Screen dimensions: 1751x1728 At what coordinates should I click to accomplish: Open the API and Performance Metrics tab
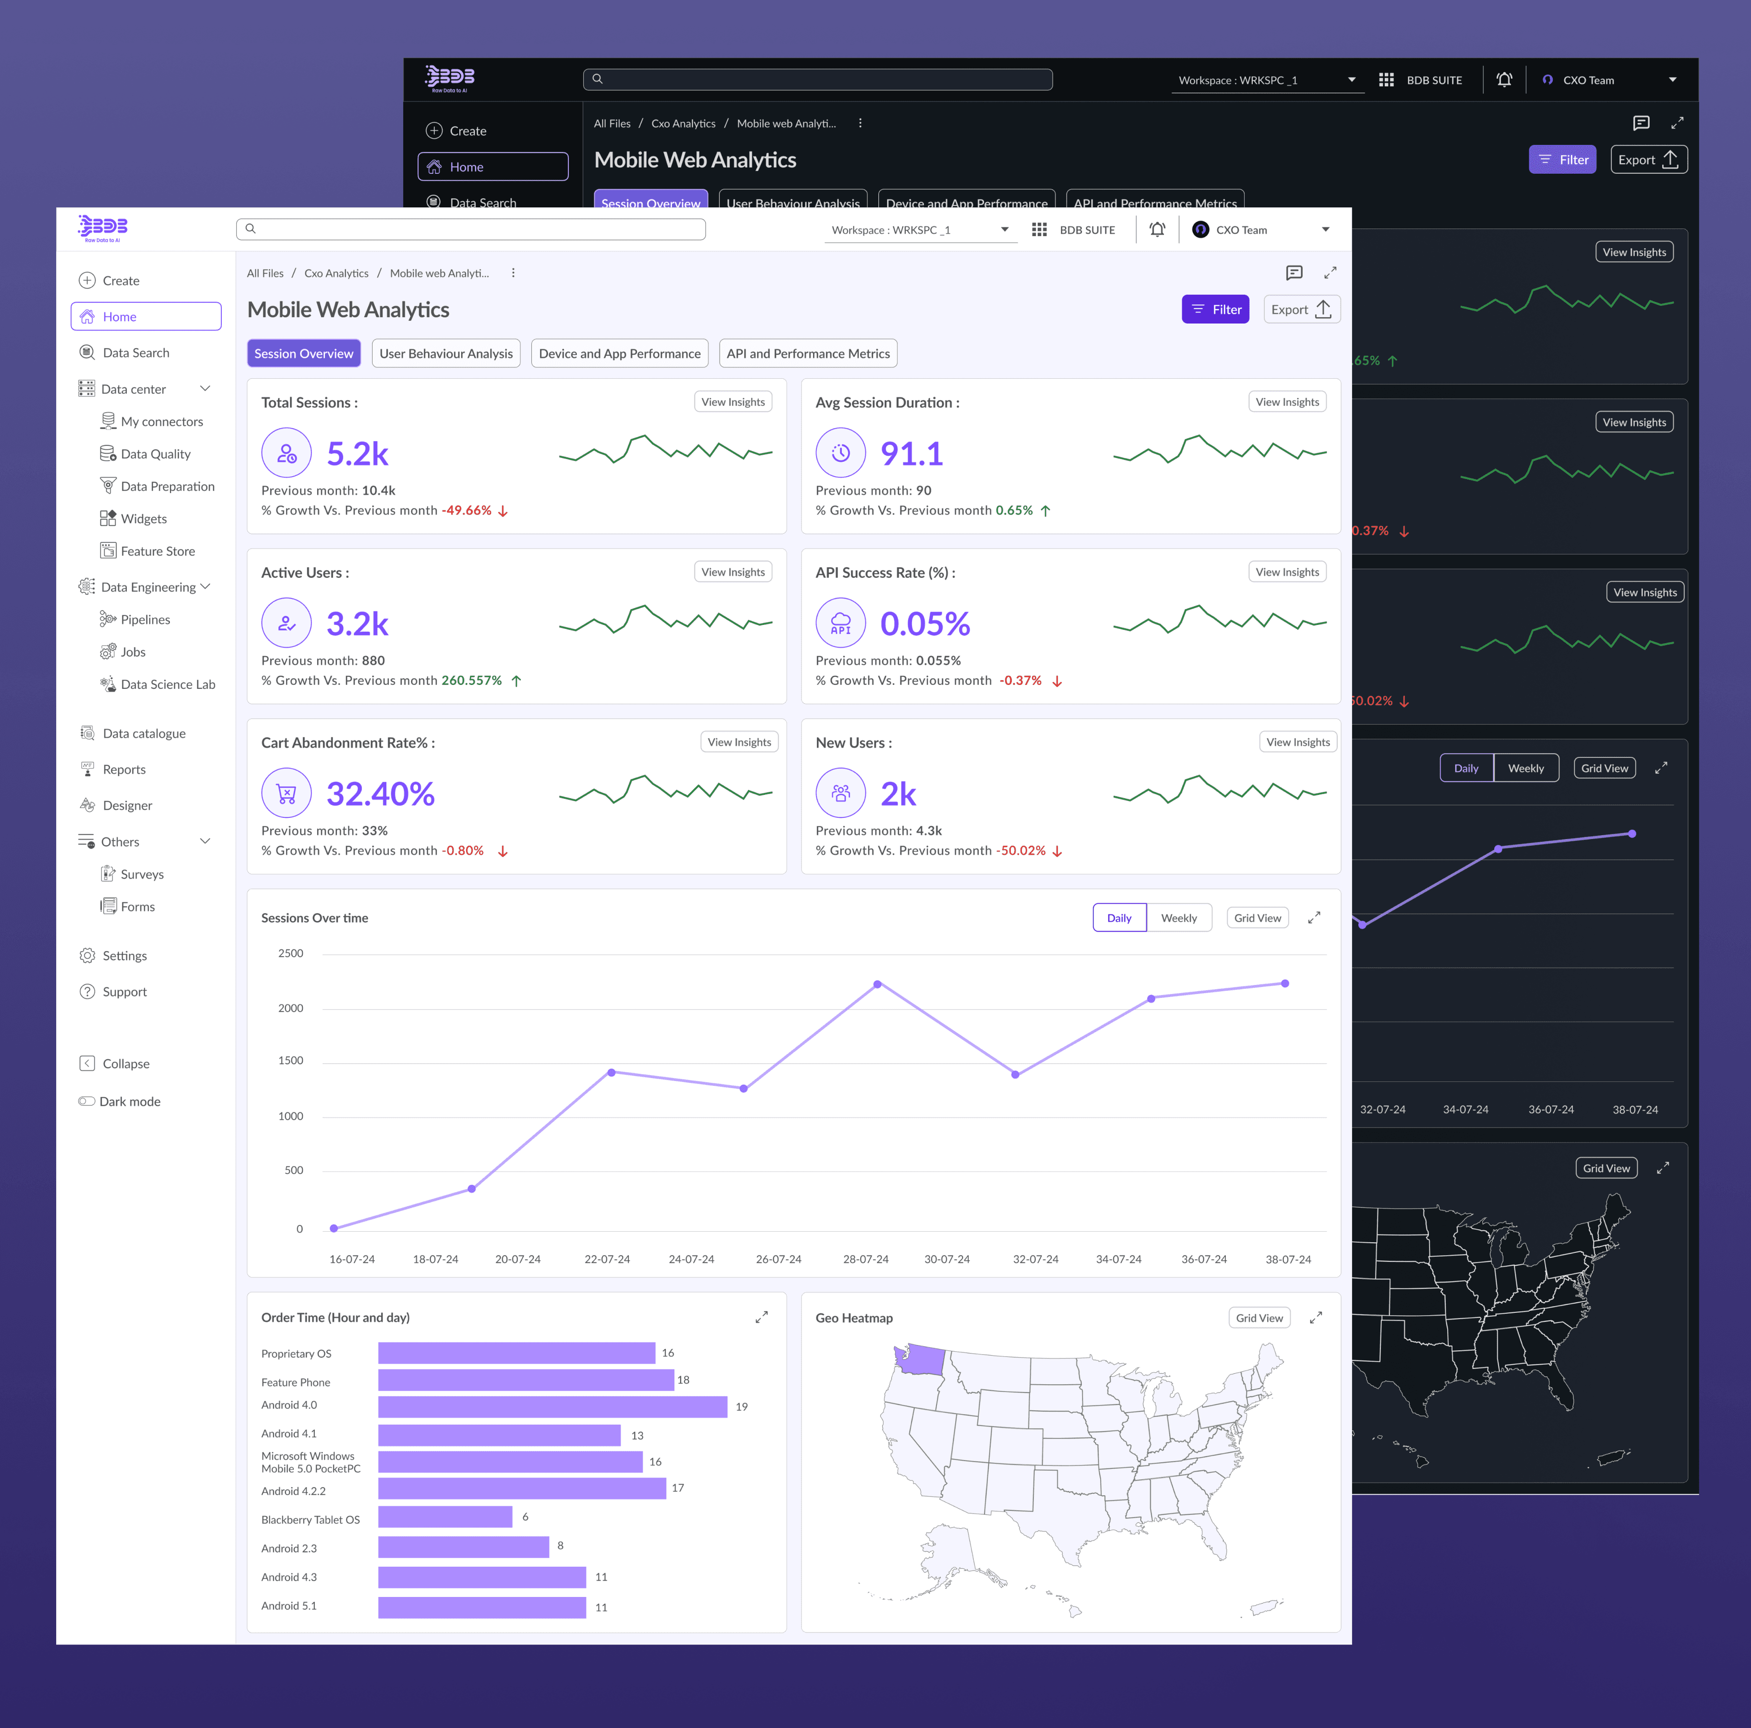807,353
